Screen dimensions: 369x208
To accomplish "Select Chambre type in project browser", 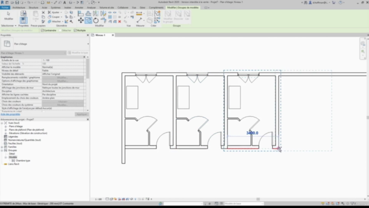I will [x=23, y=161].
